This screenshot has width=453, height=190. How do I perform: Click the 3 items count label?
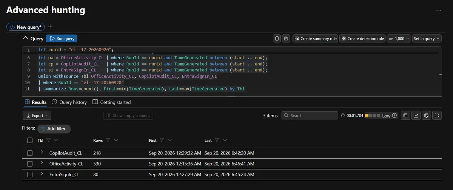point(270,116)
